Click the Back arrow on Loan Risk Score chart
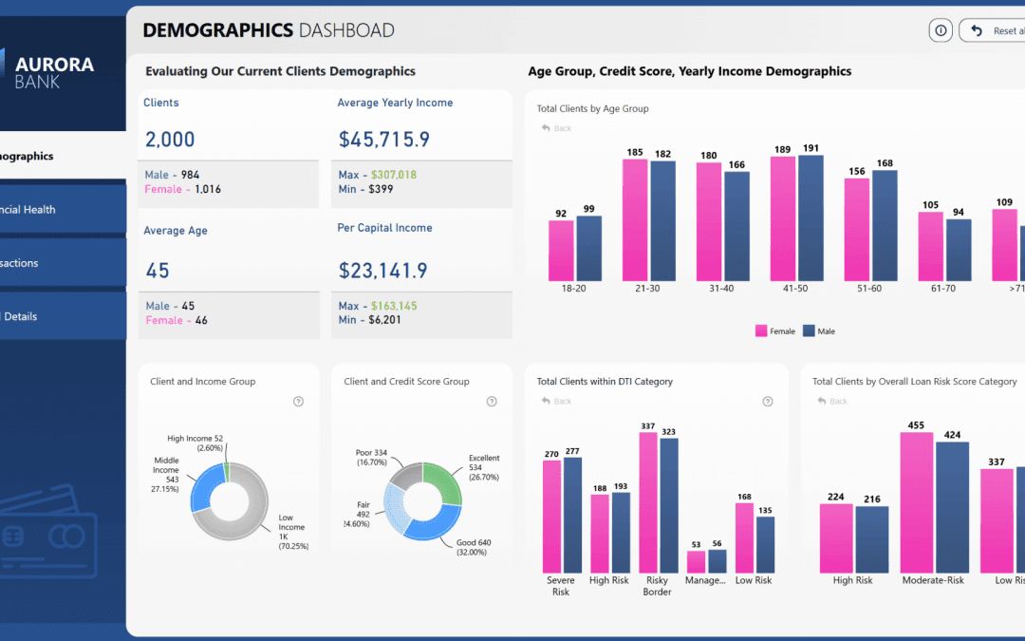This screenshot has width=1025, height=641. pos(823,401)
